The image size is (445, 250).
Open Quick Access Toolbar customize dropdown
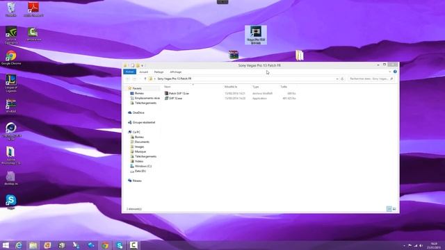pos(142,65)
